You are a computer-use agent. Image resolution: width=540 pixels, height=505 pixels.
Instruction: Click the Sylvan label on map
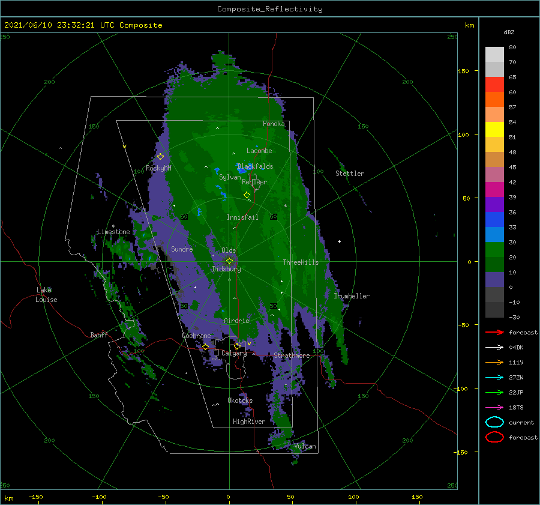tap(230, 177)
